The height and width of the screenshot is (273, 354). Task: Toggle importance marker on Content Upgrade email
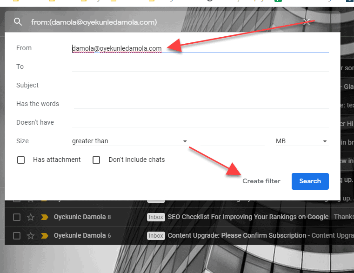pos(45,236)
